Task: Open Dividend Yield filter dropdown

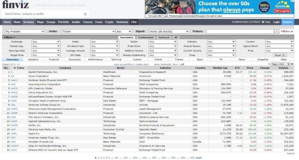Action: [105, 46]
